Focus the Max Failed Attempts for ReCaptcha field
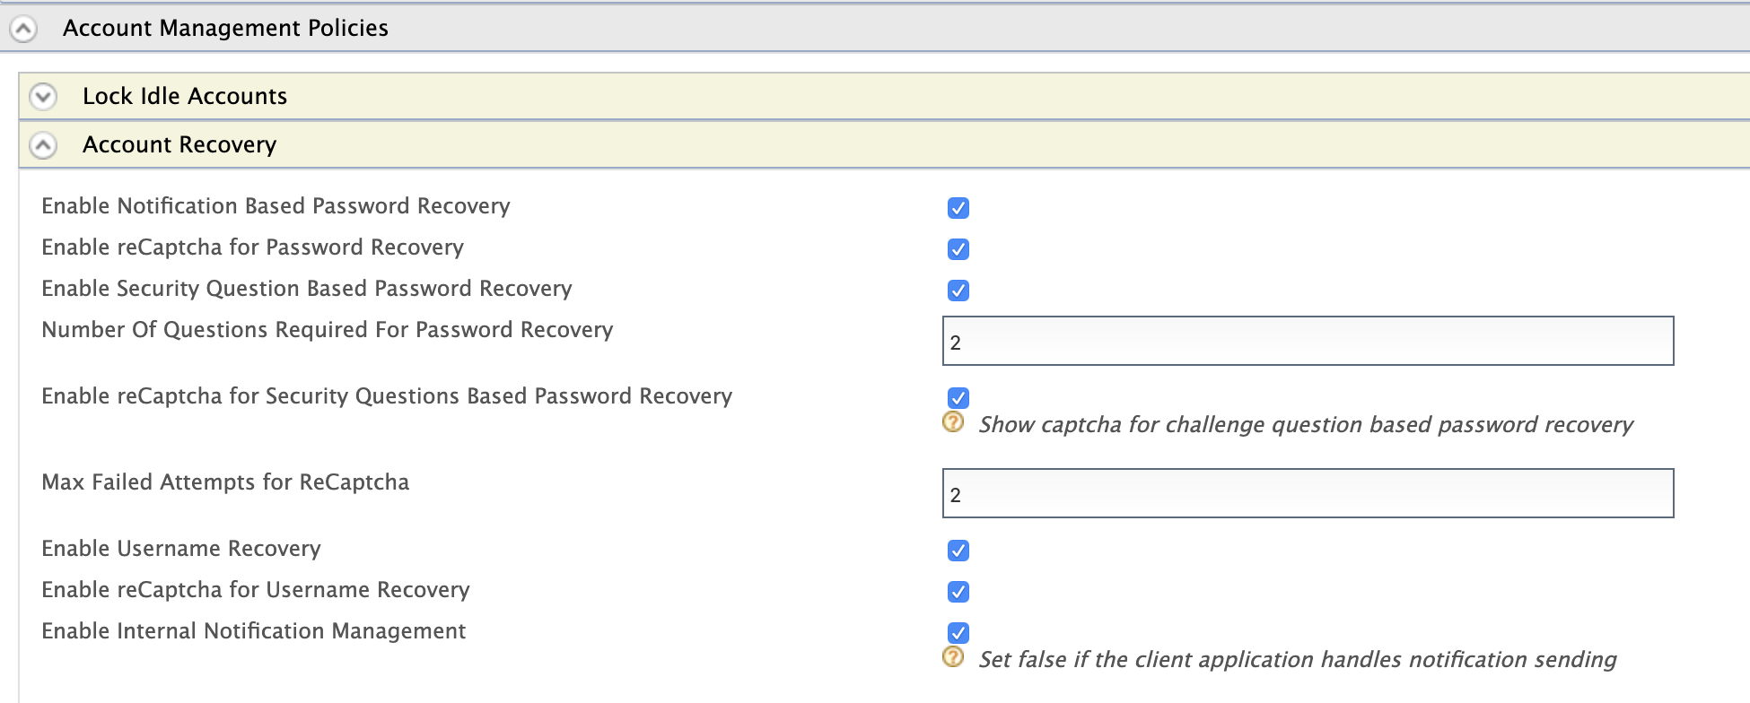Image resolution: width=1750 pixels, height=703 pixels. click(x=1308, y=493)
